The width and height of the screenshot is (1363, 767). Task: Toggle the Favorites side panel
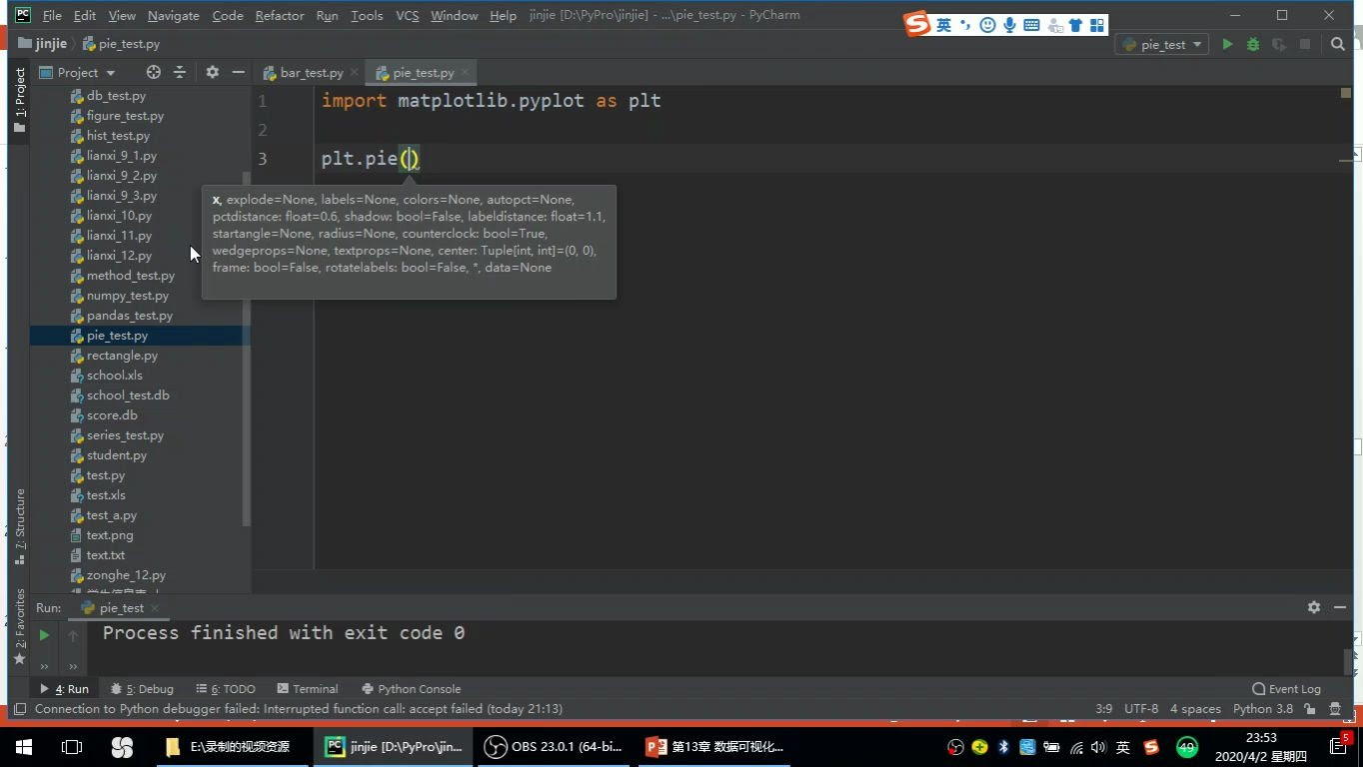coord(19,627)
